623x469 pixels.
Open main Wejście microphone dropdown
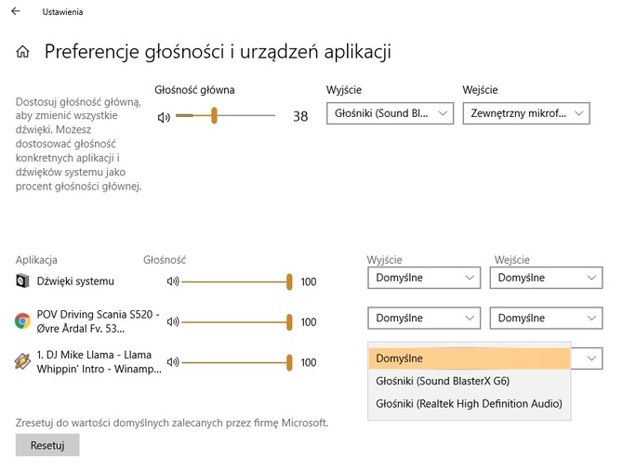point(525,113)
